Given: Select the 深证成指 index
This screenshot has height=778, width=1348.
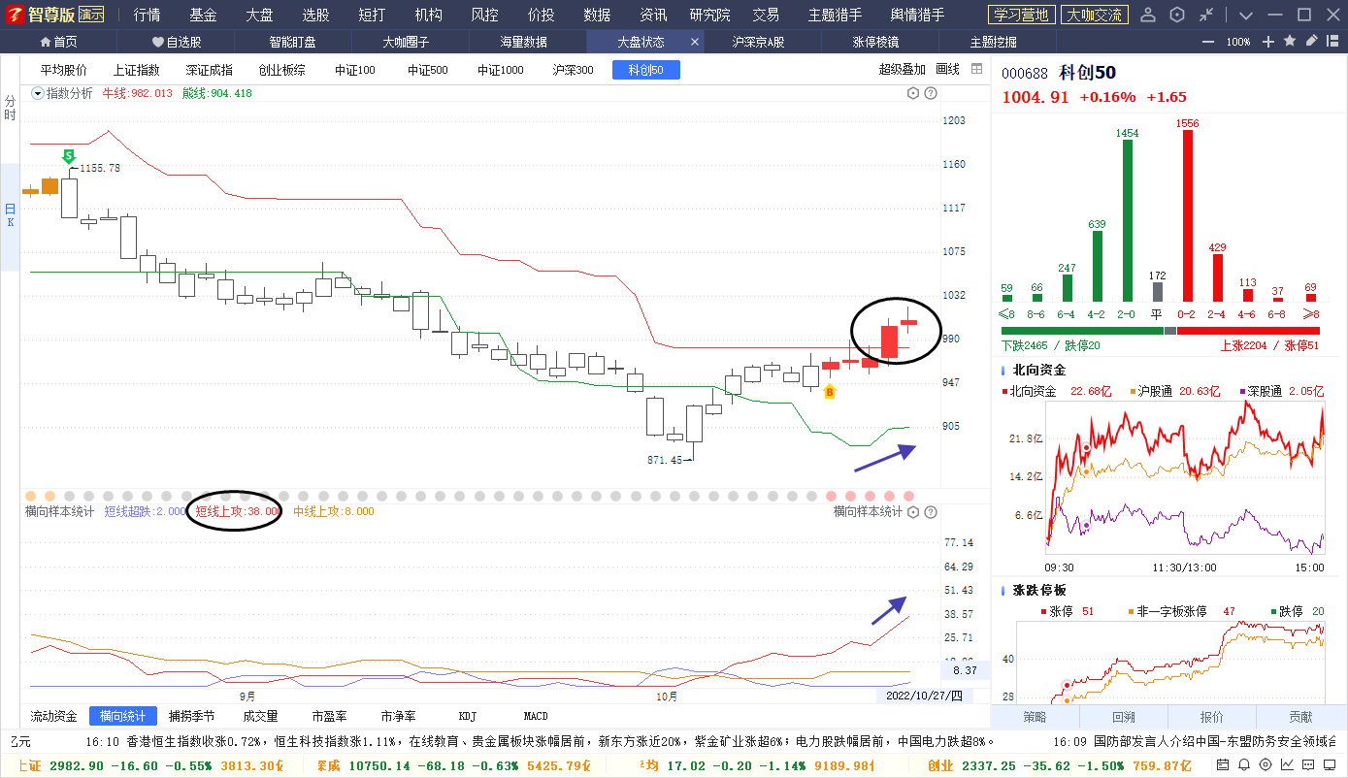Looking at the screenshot, I should (x=210, y=70).
